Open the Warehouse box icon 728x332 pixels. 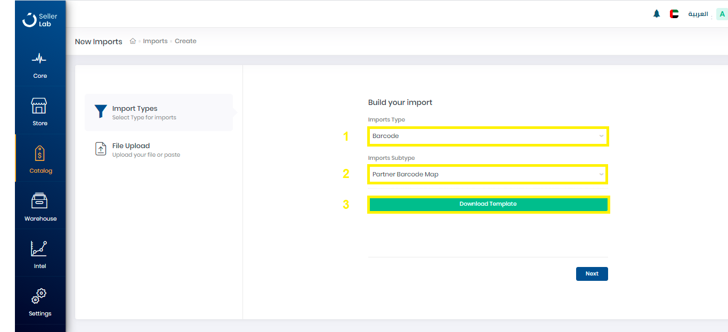point(40,201)
